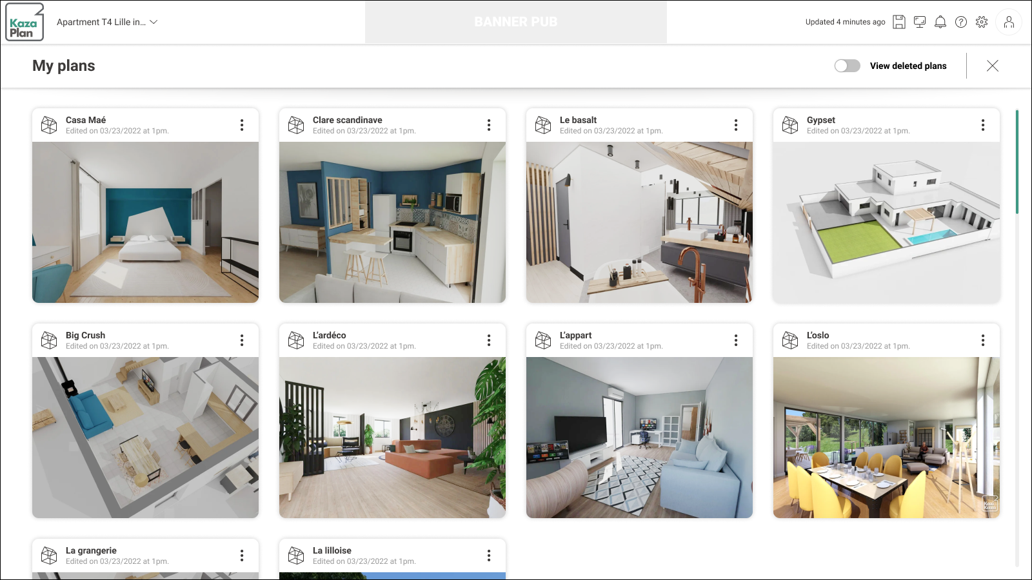Click the 3D cube icon on L'oslo
The width and height of the screenshot is (1032, 580).
click(790, 340)
